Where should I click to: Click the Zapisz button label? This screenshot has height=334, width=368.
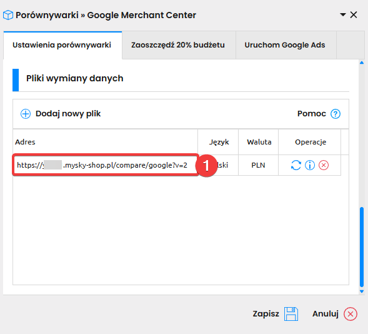266,314
